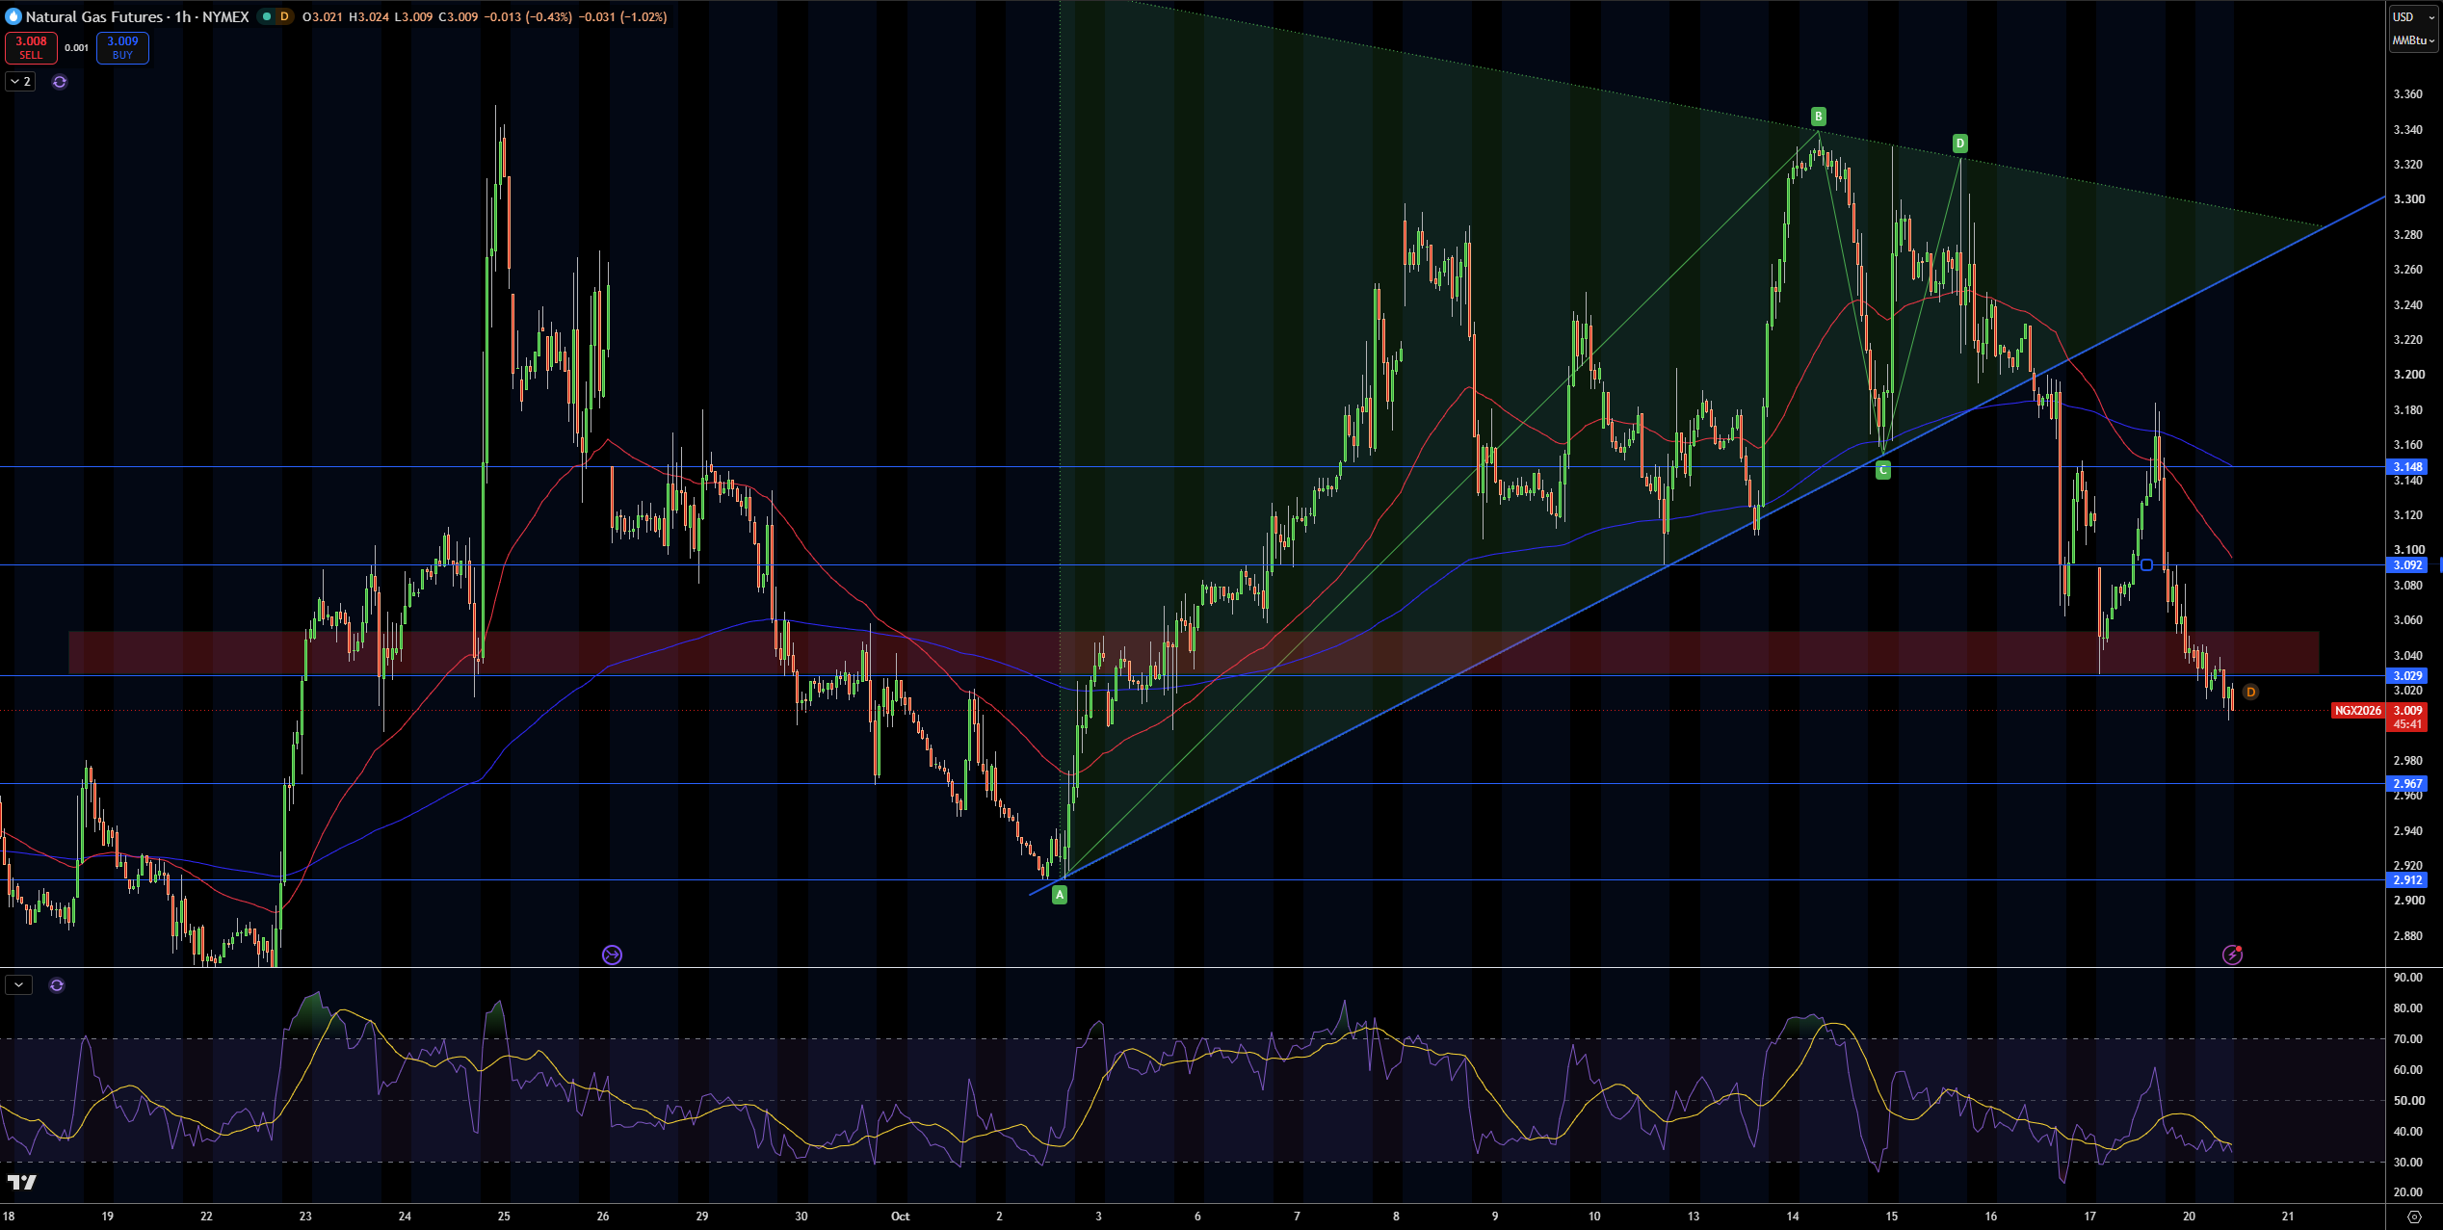Image resolution: width=2443 pixels, height=1230 pixels.
Task: Click the purple refresh icon beside indicator count
Action: click(60, 82)
